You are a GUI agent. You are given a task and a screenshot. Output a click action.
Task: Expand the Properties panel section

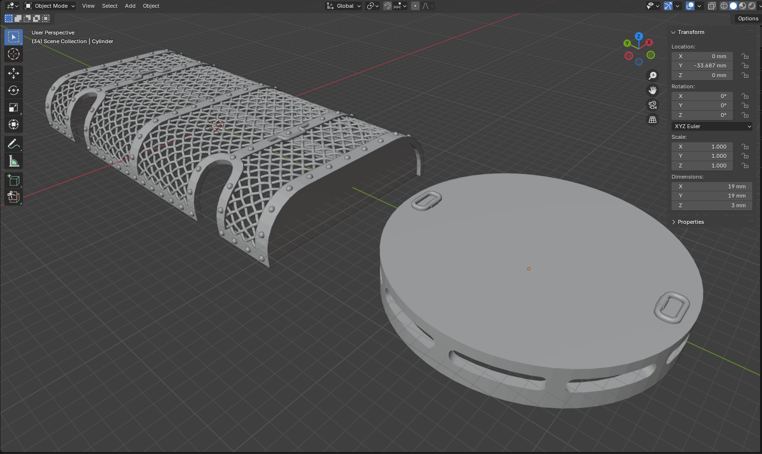(x=691, y=222)
